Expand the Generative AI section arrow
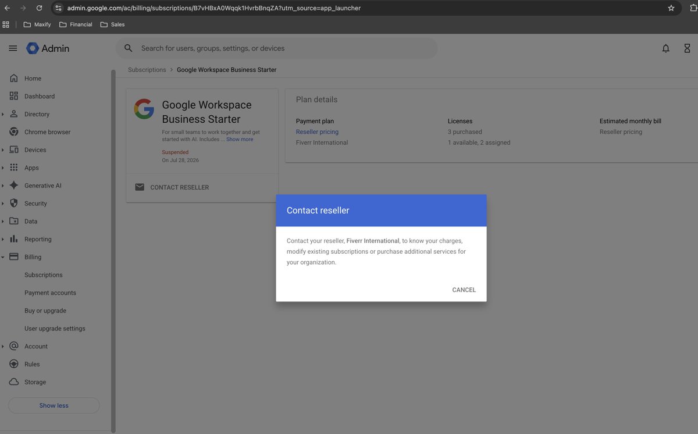 (3, 186)
